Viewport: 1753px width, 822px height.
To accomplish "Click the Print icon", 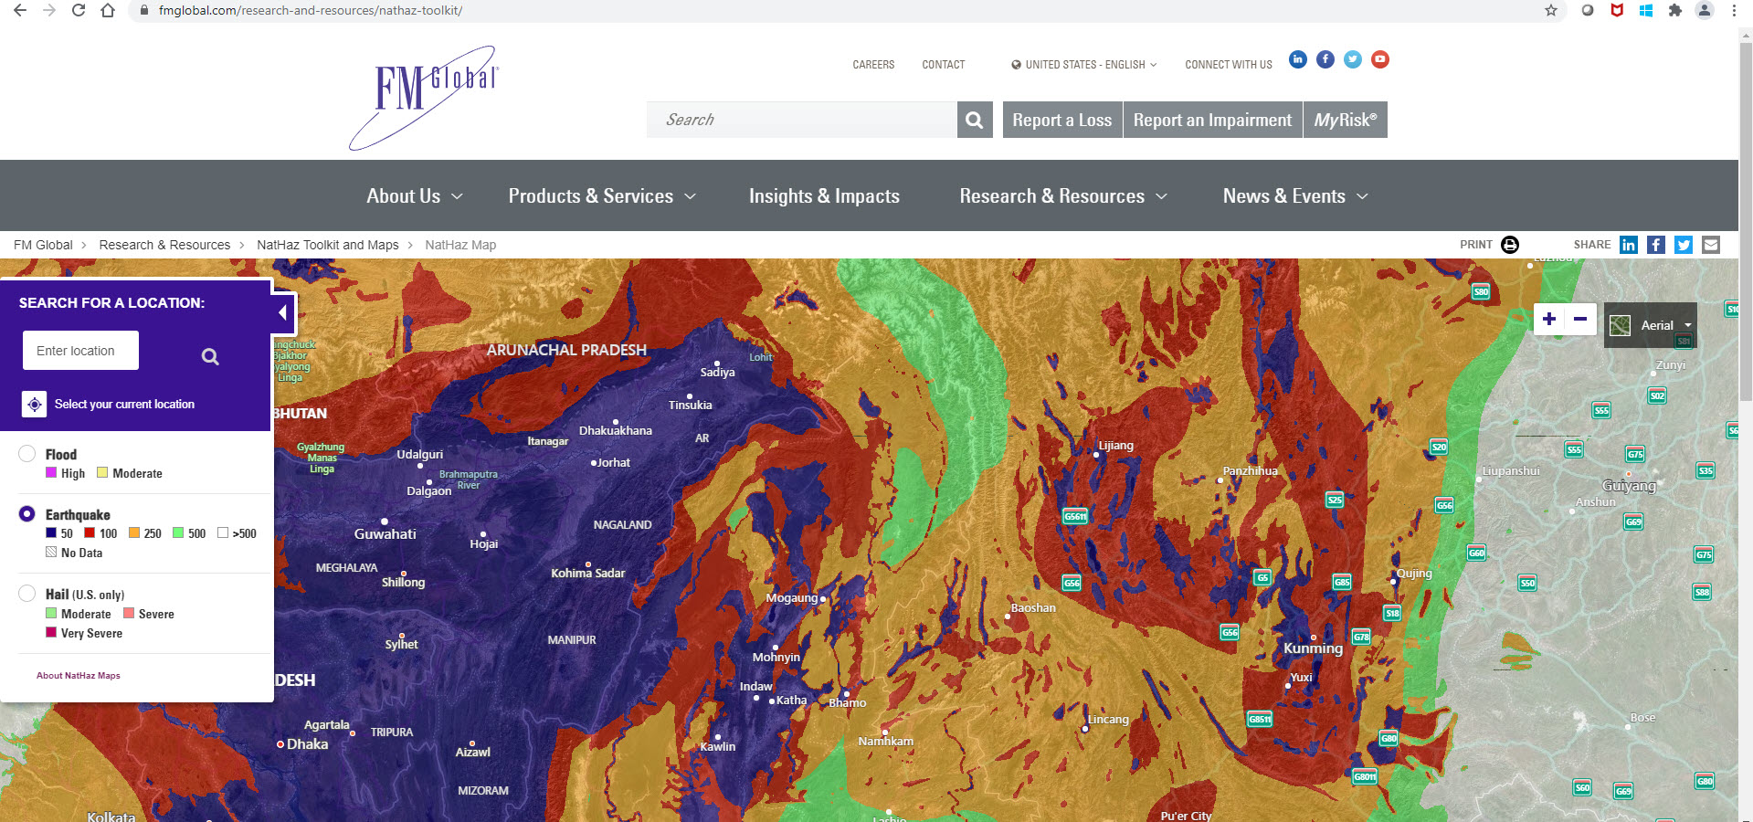I will tap(1510, 245).
